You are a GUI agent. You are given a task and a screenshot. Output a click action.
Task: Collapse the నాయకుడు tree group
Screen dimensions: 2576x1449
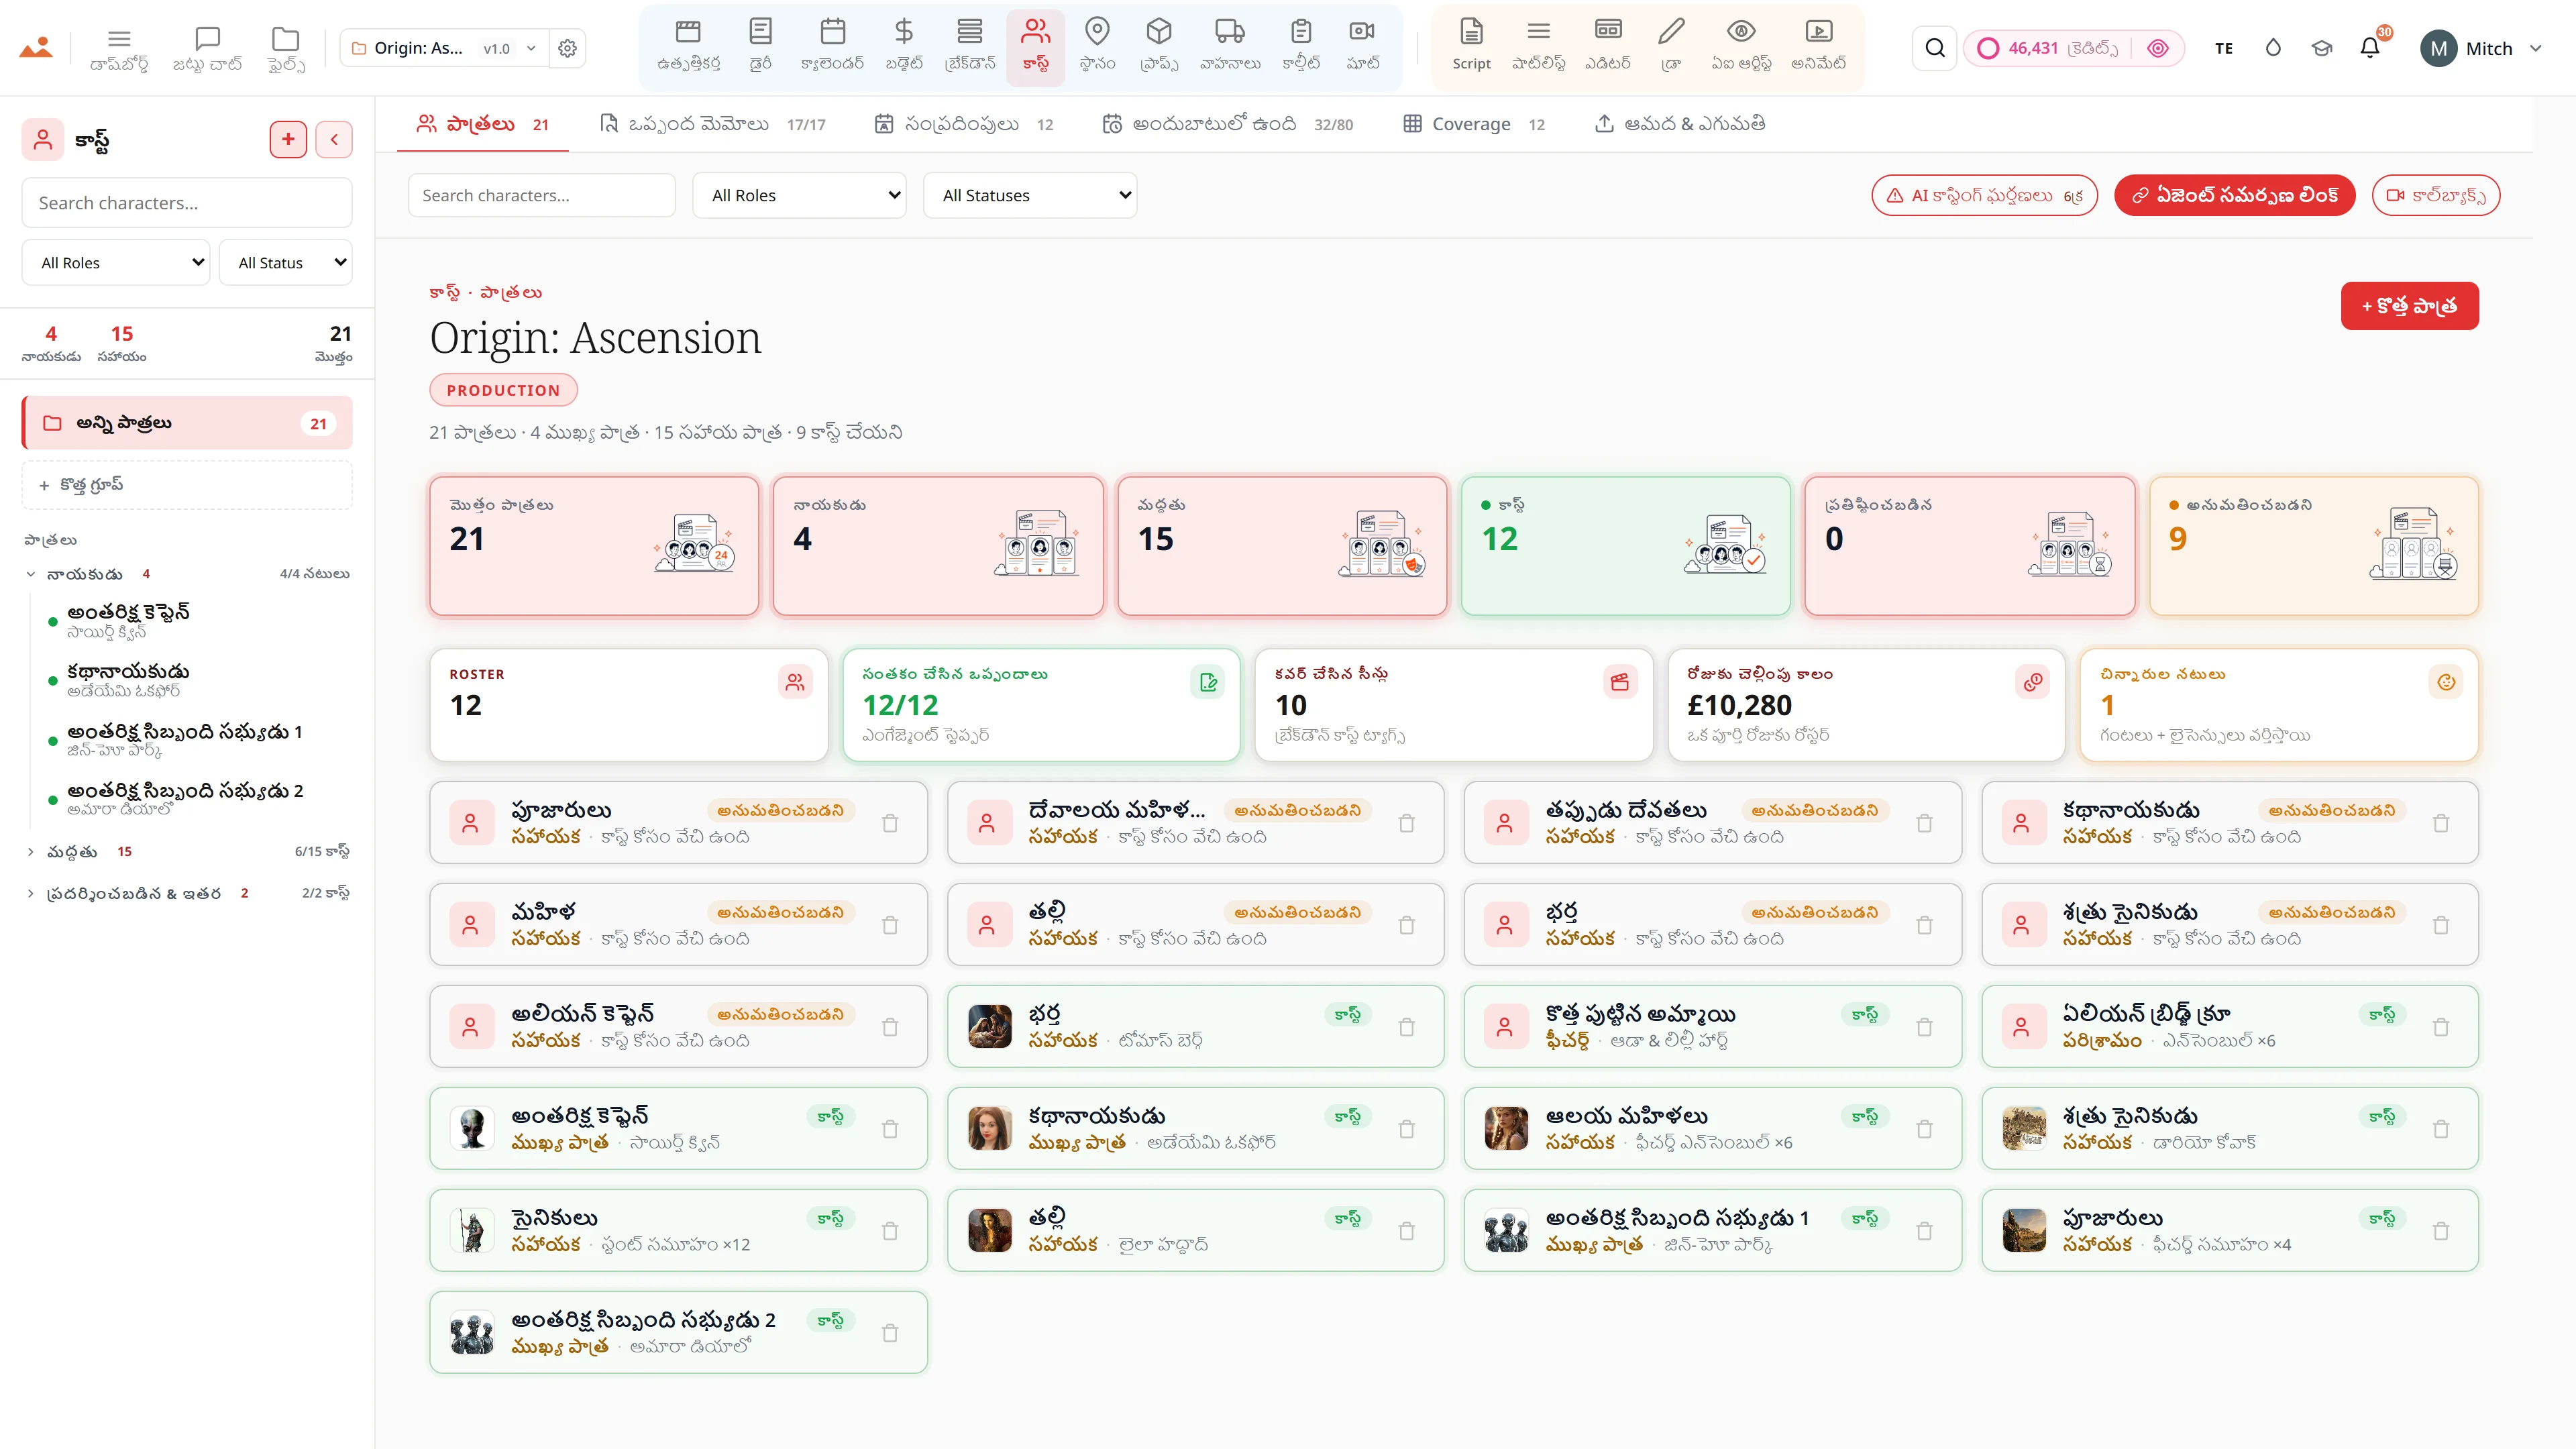[31, 574]
